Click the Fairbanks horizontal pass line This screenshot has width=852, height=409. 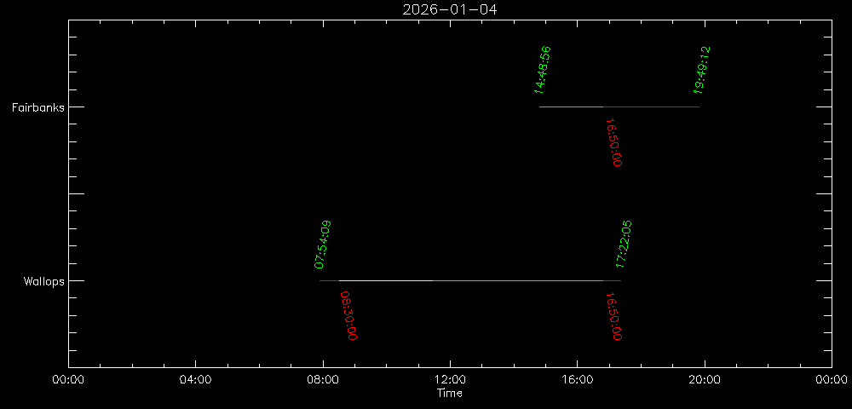[619, 107]
